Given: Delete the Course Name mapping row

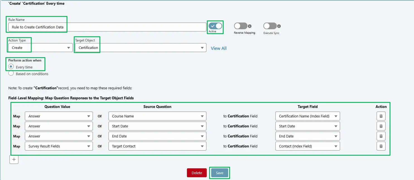Looking at the screenshot, I should click(x=381, y=116).
